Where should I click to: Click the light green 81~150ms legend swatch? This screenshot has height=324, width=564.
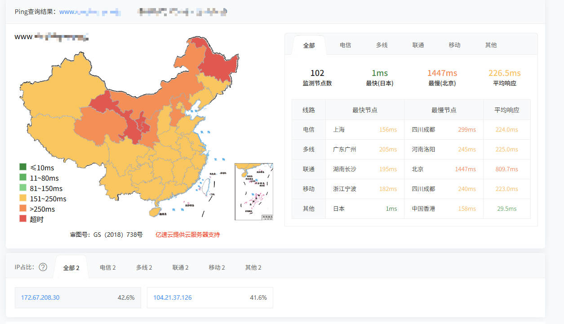tap(22, 188)
